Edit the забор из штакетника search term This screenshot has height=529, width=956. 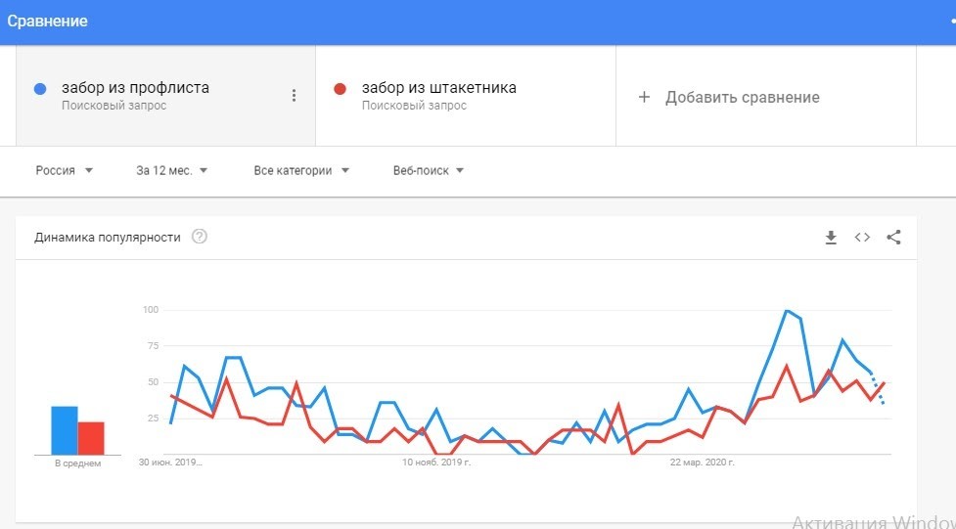click(x=438, y=88)
